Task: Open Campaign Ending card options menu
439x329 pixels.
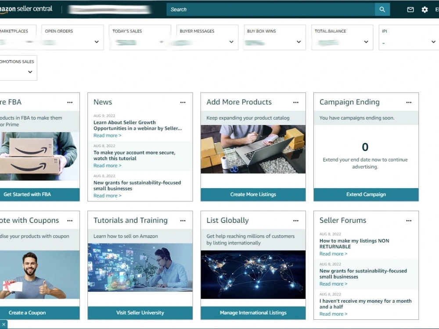Action: [x=409, y=102]
